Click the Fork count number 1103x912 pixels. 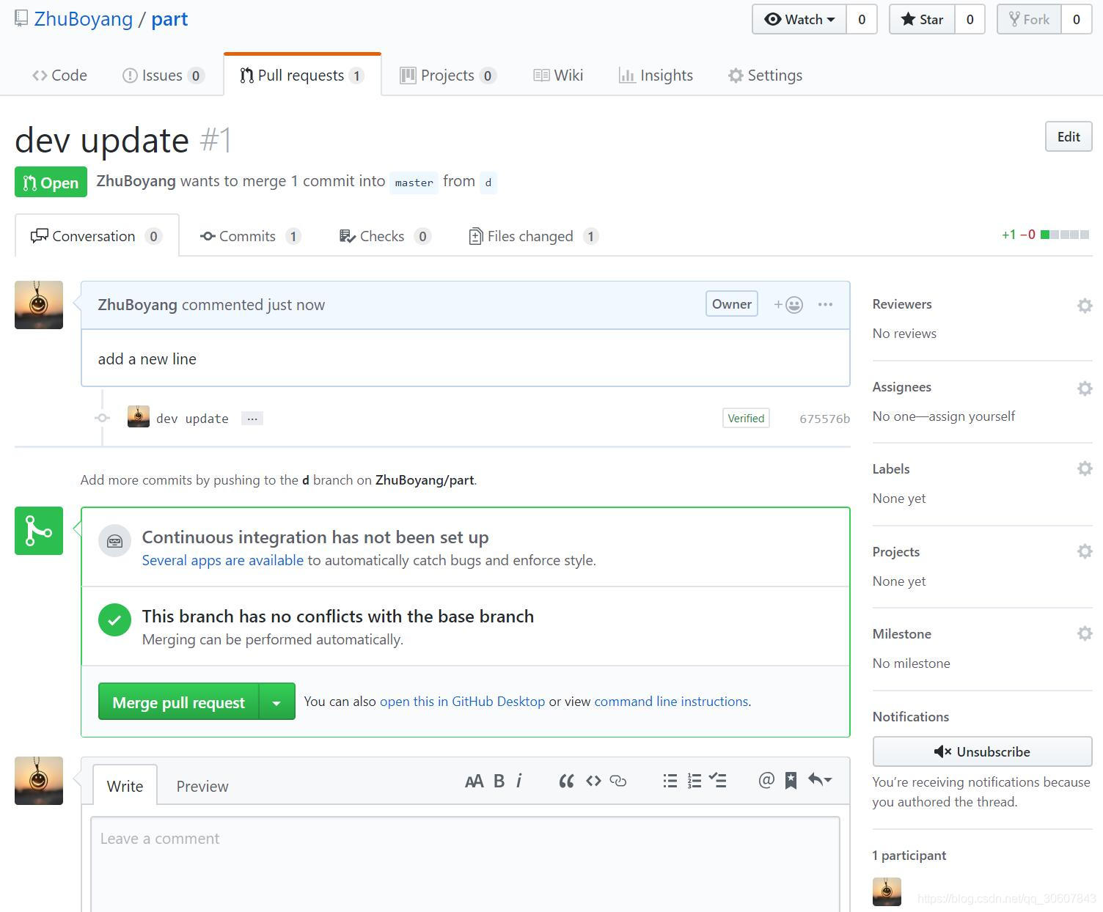click(x=1077, y=19)
